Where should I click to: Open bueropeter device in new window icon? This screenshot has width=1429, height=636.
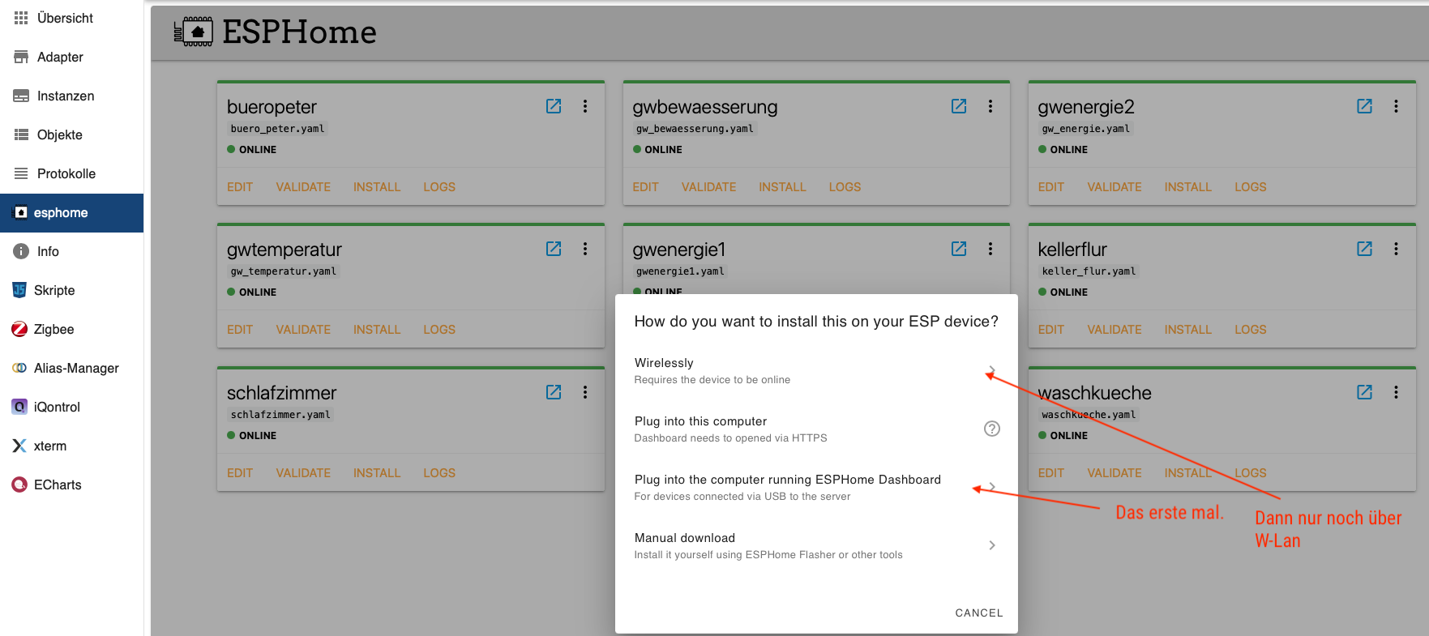[x=554, y=106]
